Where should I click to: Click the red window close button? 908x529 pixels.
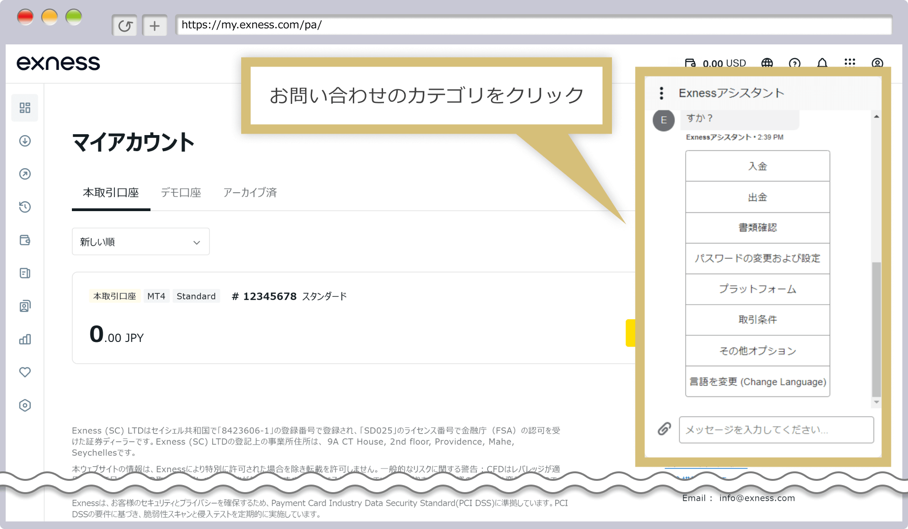click(x=25, y=17)
